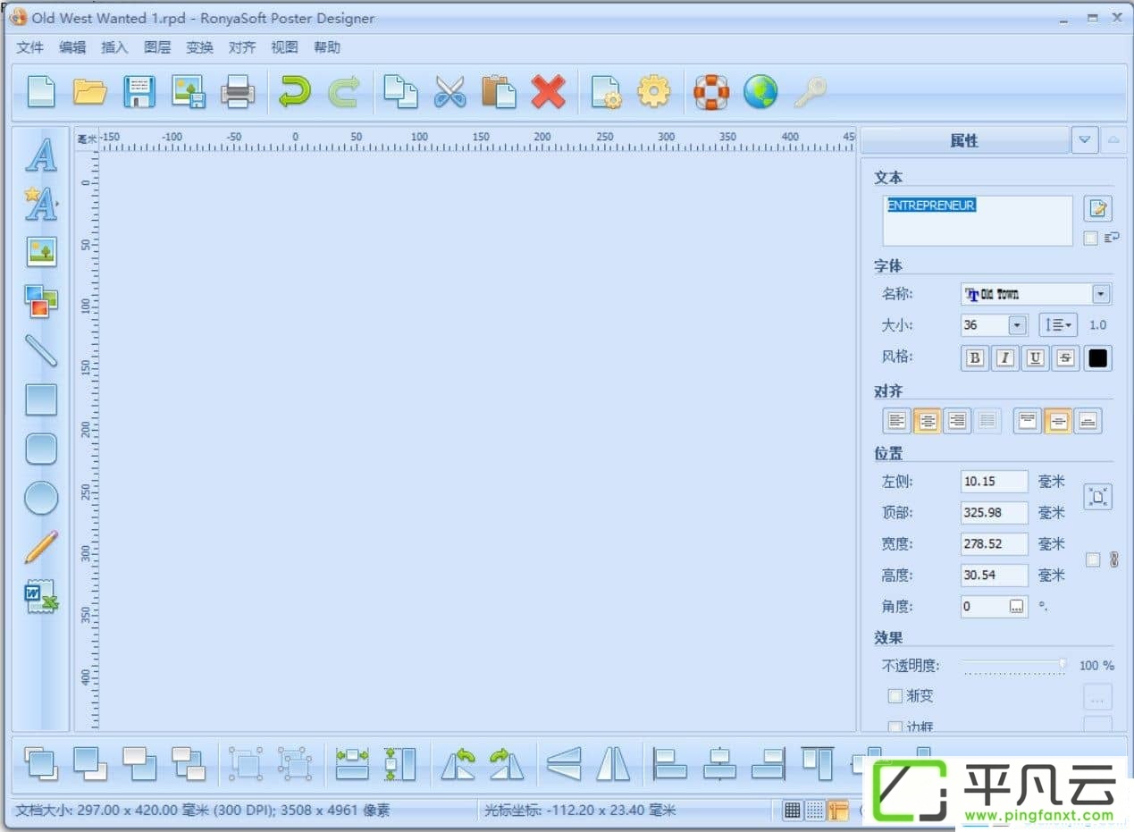Redo the action
1134x832 pixels.
343,91
